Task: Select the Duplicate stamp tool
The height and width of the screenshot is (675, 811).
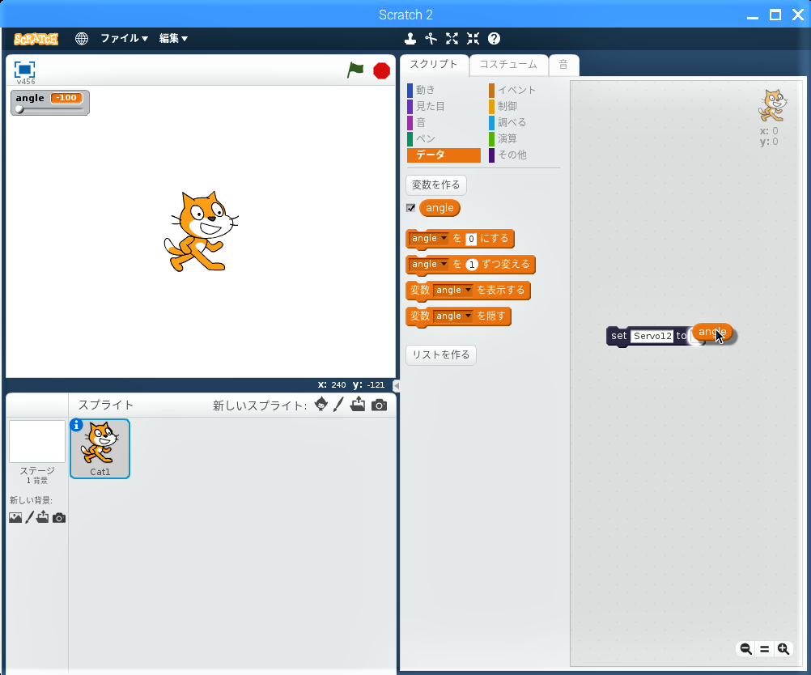Action: pyautogui.click(x=410, y=39)
